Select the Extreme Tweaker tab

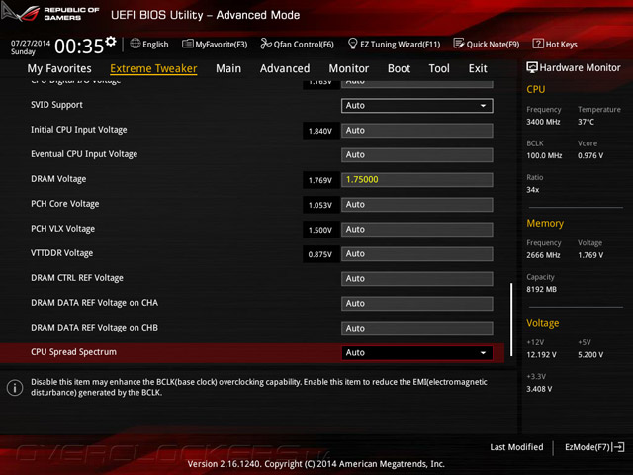[x=153, y=68]
